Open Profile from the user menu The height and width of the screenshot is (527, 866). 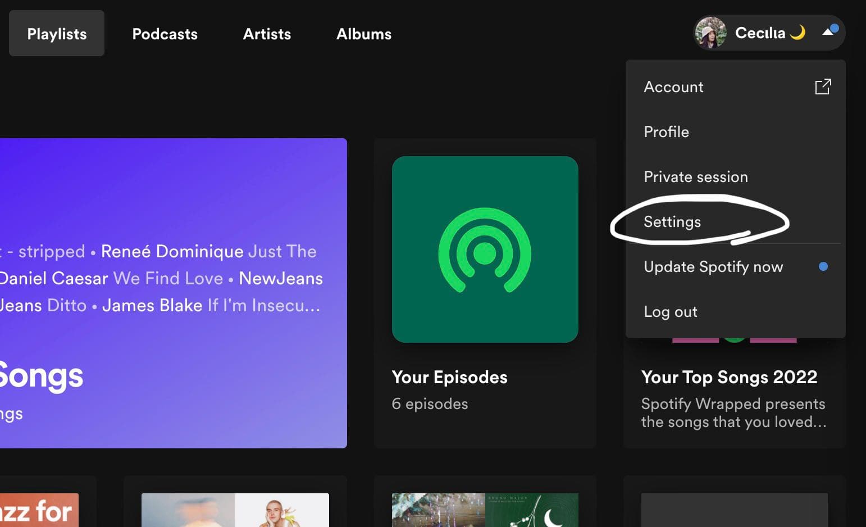666,131
